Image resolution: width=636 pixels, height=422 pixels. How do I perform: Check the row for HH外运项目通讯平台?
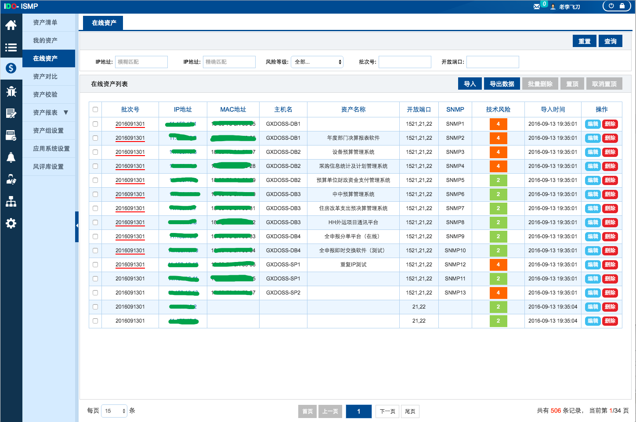click(x=95, y=222)
